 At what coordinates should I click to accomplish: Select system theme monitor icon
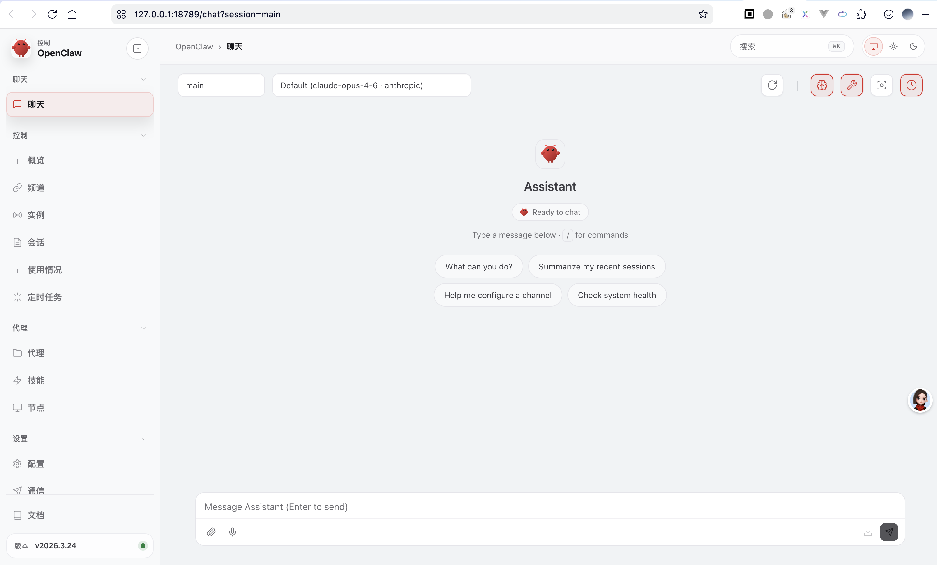coord(874,46)
